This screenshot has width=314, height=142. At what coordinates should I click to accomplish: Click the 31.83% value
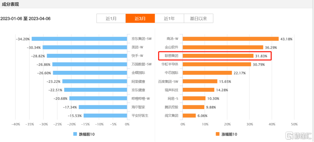261,56
